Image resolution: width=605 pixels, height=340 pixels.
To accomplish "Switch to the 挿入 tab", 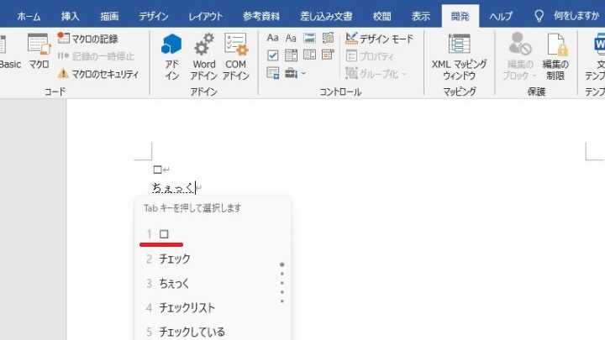I will pyautogui.click(x=70, y=16).
